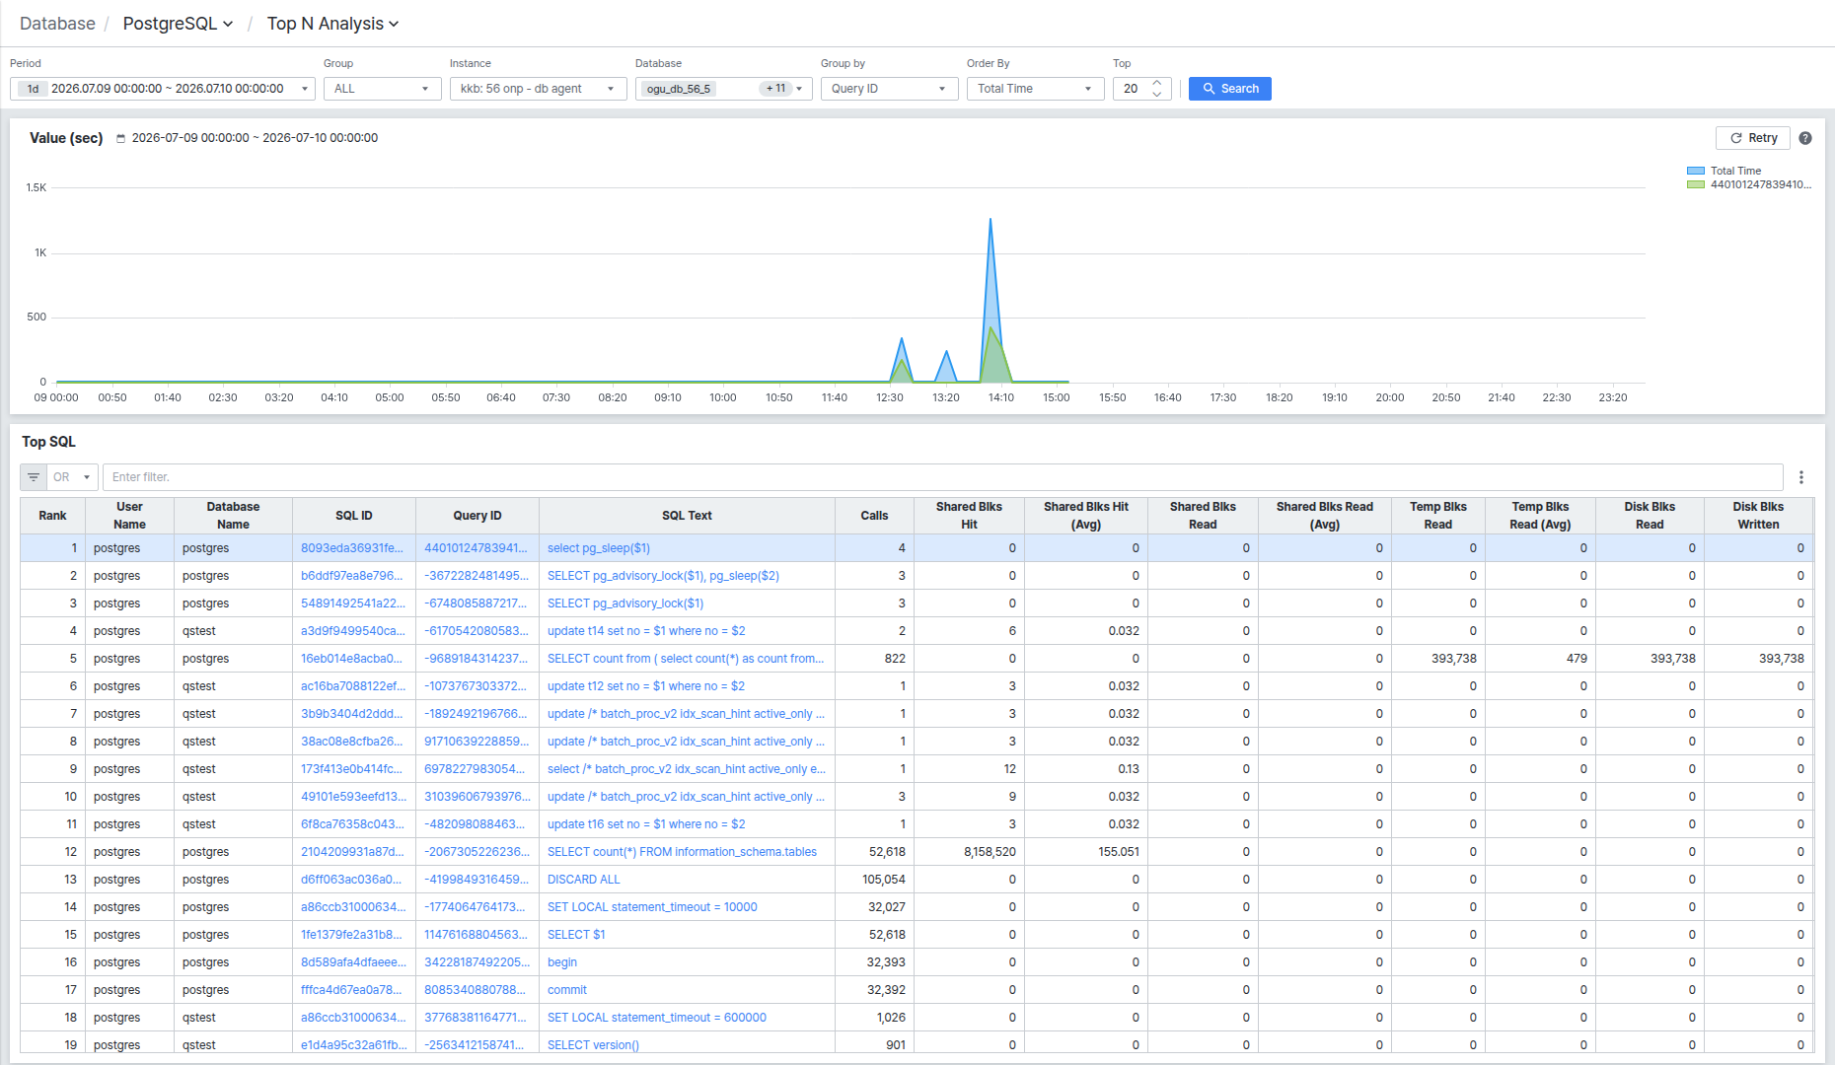Open SQL ID link 8093eda36931fe
Image resolution: width=1835 pixels, height=1065 pixels.
pos(352,548)
